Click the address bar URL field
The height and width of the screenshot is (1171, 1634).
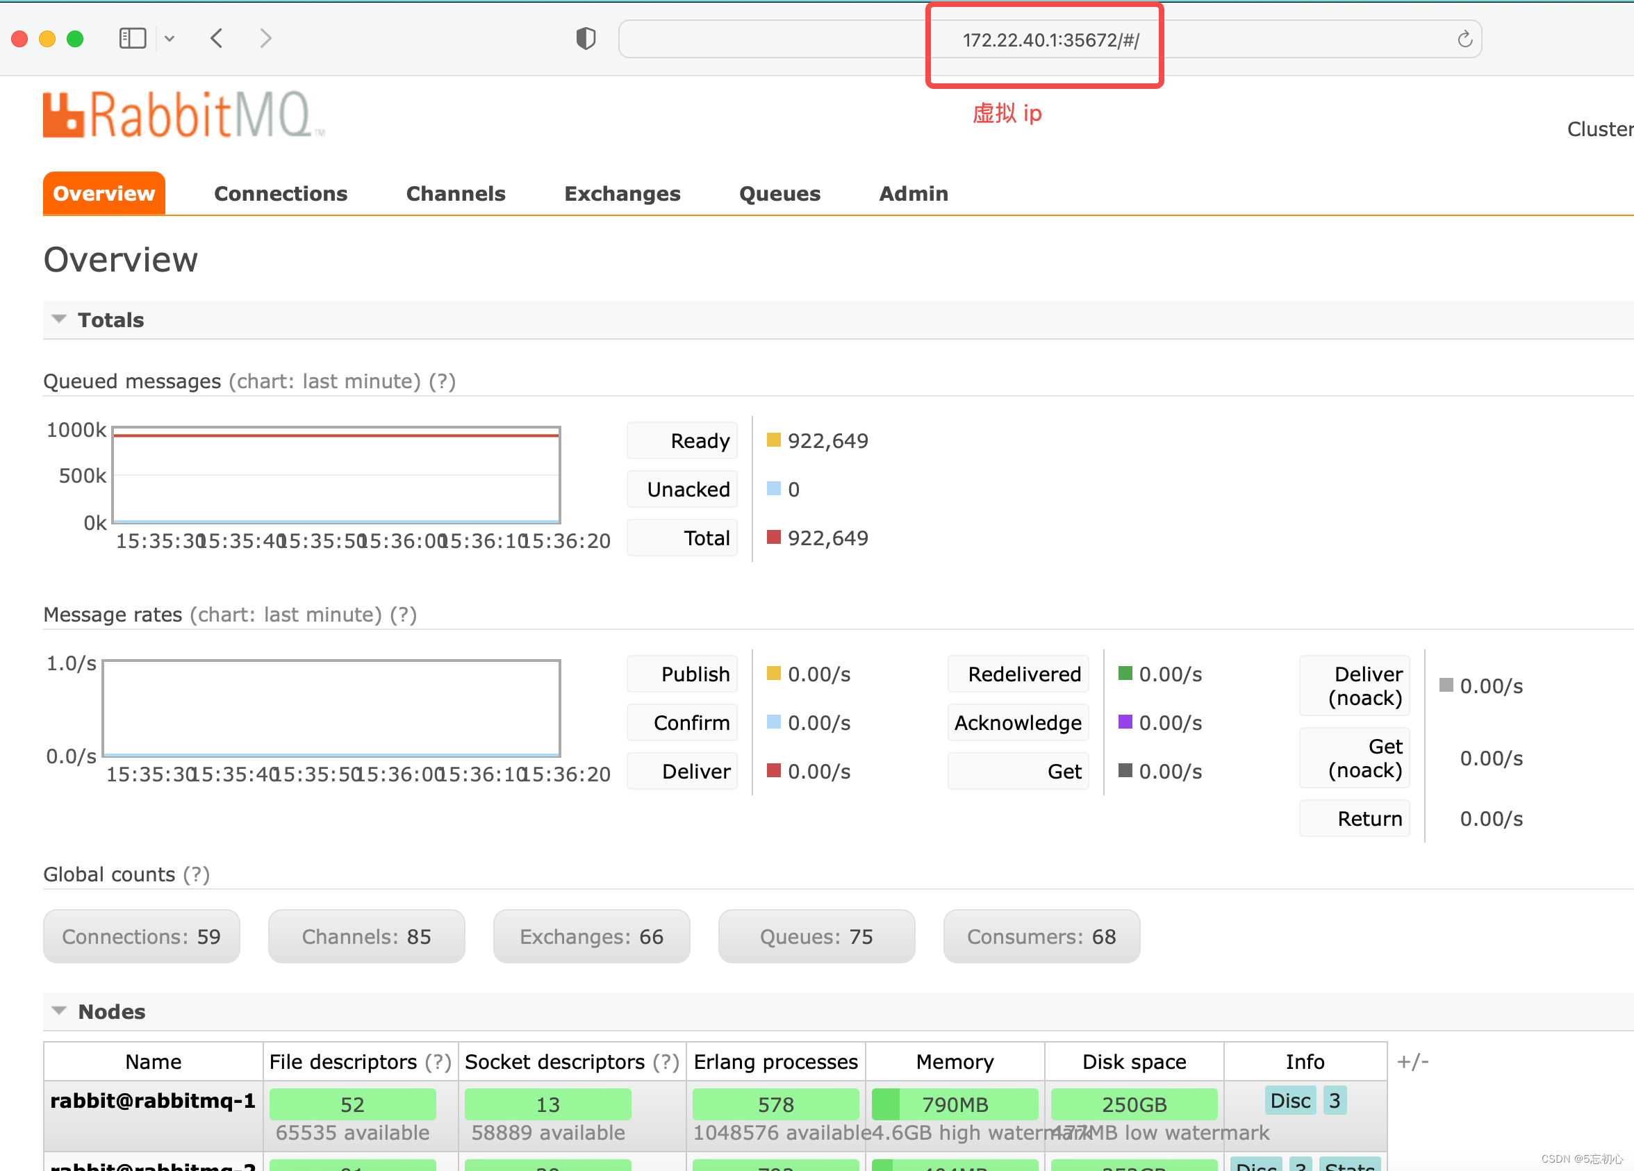coord(1050,40)
